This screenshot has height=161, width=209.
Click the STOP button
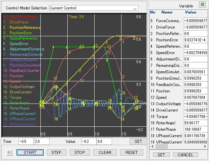pos(80,152)
